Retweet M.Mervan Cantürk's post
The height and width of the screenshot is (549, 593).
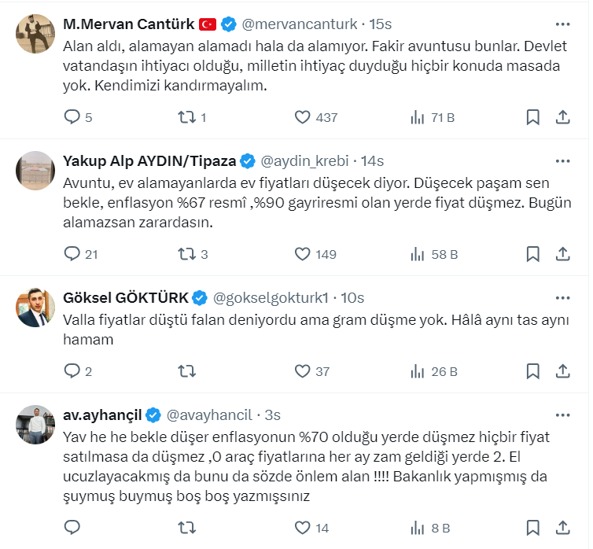(x=186, y=117)
